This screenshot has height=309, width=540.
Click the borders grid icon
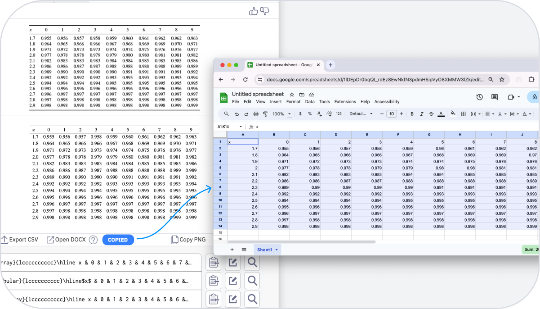coord(463,114)
